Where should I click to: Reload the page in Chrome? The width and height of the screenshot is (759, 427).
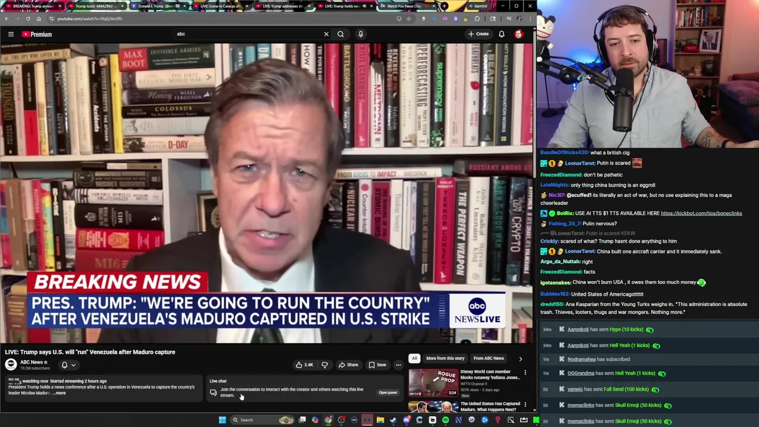click(x=28, y=18)
